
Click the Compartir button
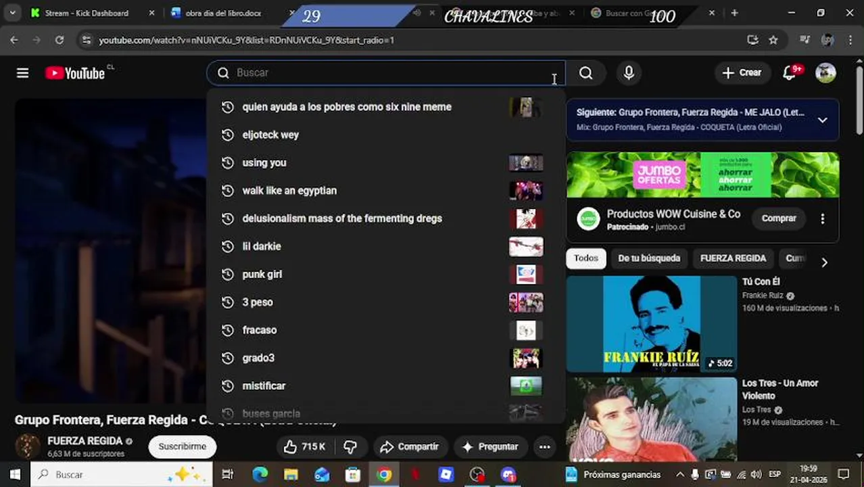(409, 446)
